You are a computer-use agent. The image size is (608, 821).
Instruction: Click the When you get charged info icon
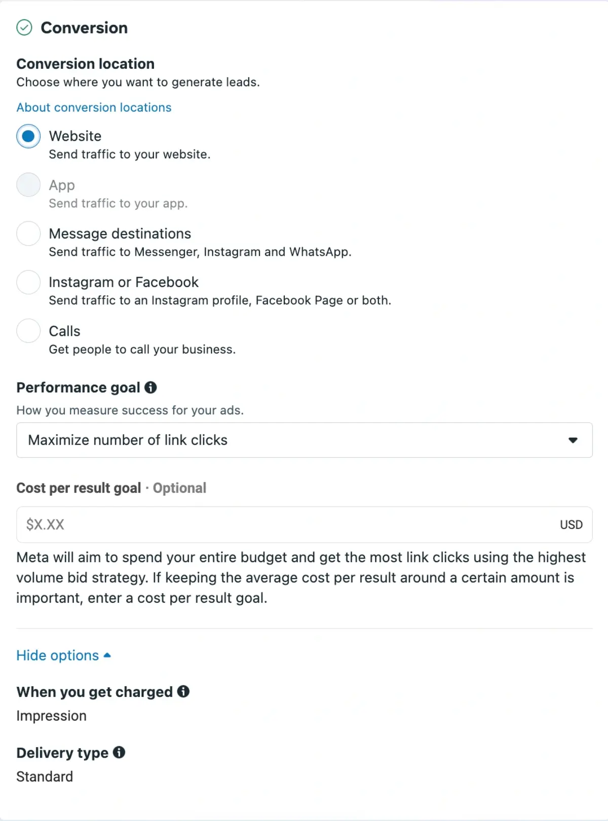pos(183,691)
